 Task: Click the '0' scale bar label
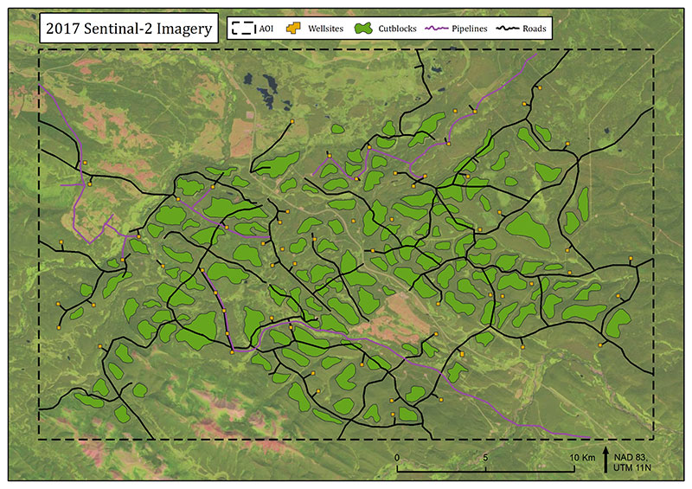[397, 458]
